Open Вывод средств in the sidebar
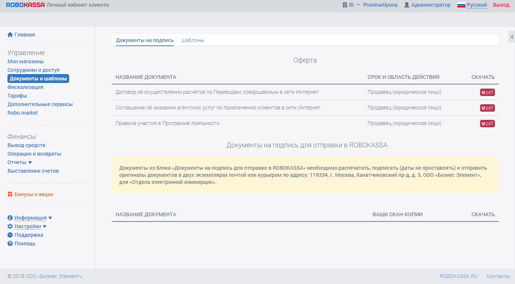Image resolution: width=515 pixels, height=284 pixels. point(26,145)
